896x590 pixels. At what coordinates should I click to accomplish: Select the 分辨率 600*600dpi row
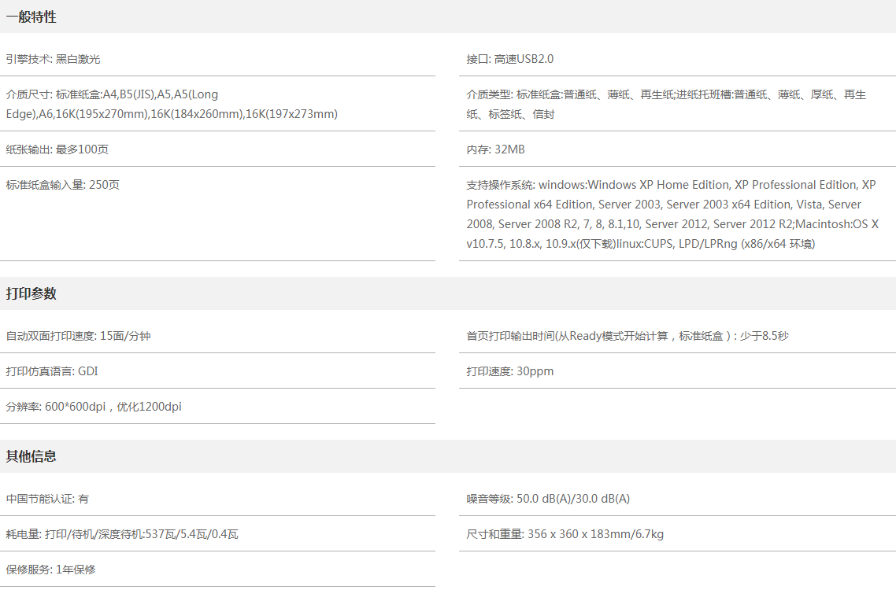point(94,407)
